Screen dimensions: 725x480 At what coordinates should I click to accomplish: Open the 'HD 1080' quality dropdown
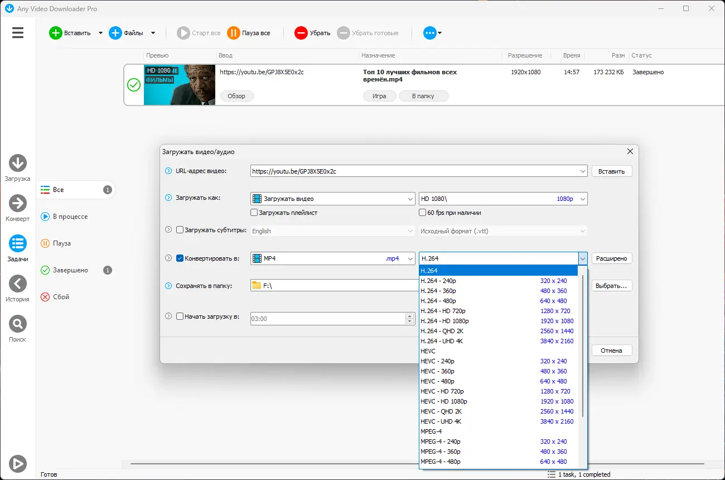[x=503, y=199]
